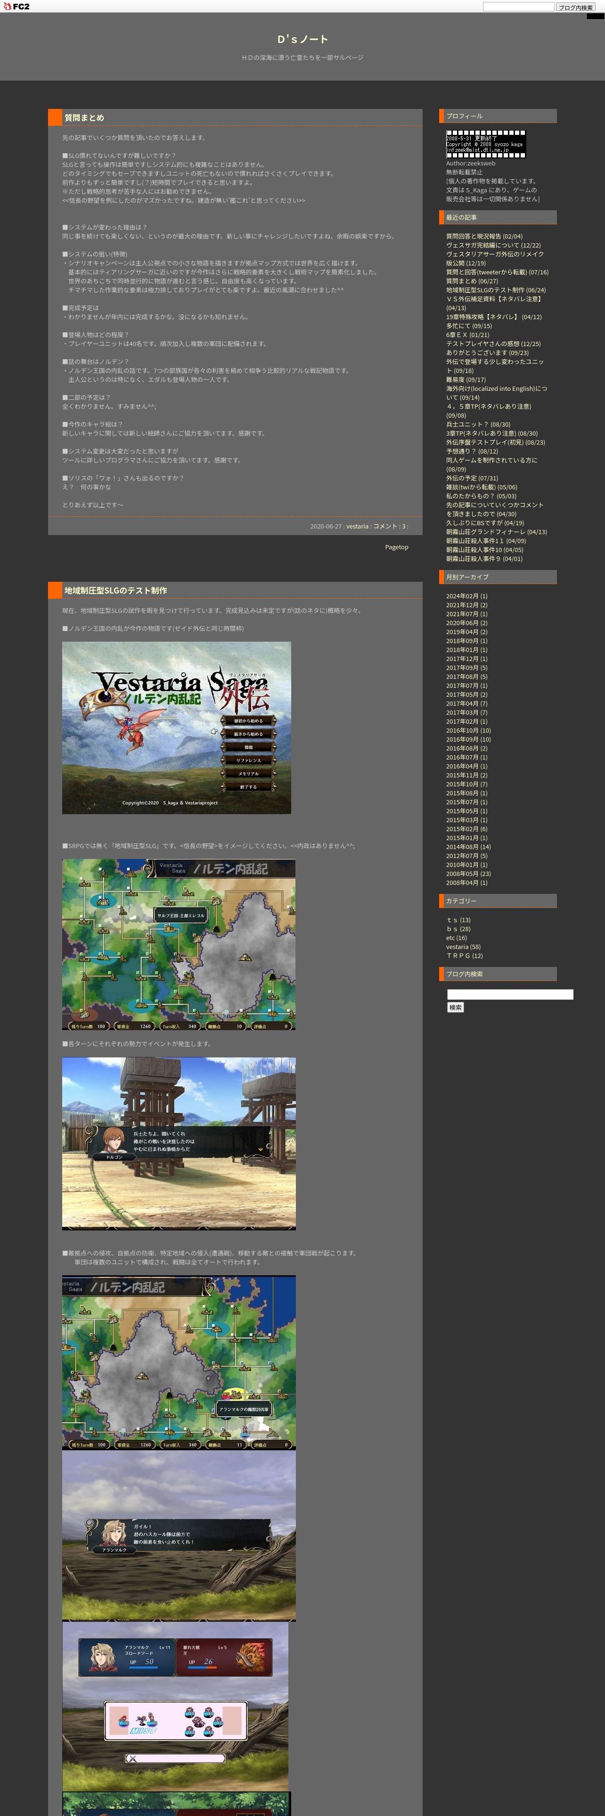This screenshot has height=1816, width=605.
Task: Click the top bar ブログ内検索 button
Action: [575, 7]
